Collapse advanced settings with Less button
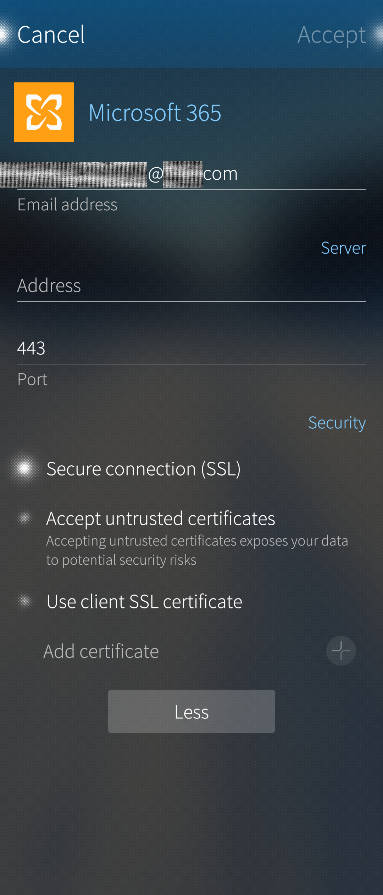 (191, 711)
